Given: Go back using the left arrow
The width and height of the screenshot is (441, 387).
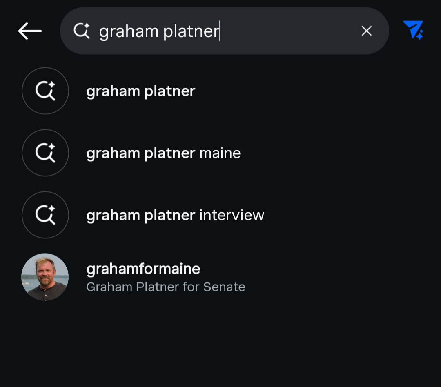Looking at the screenshot, I should pos(30,31).
